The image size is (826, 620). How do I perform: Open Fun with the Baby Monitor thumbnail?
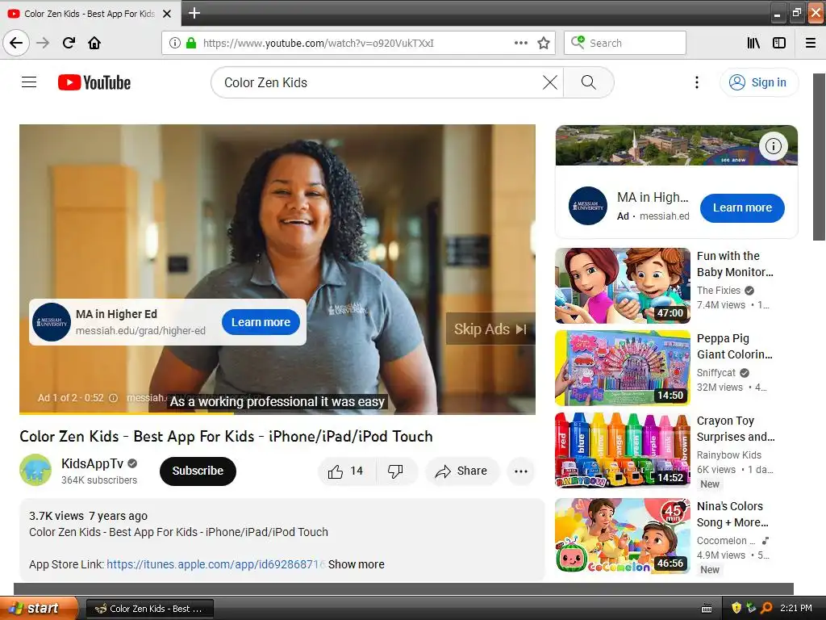click(623, 285)
